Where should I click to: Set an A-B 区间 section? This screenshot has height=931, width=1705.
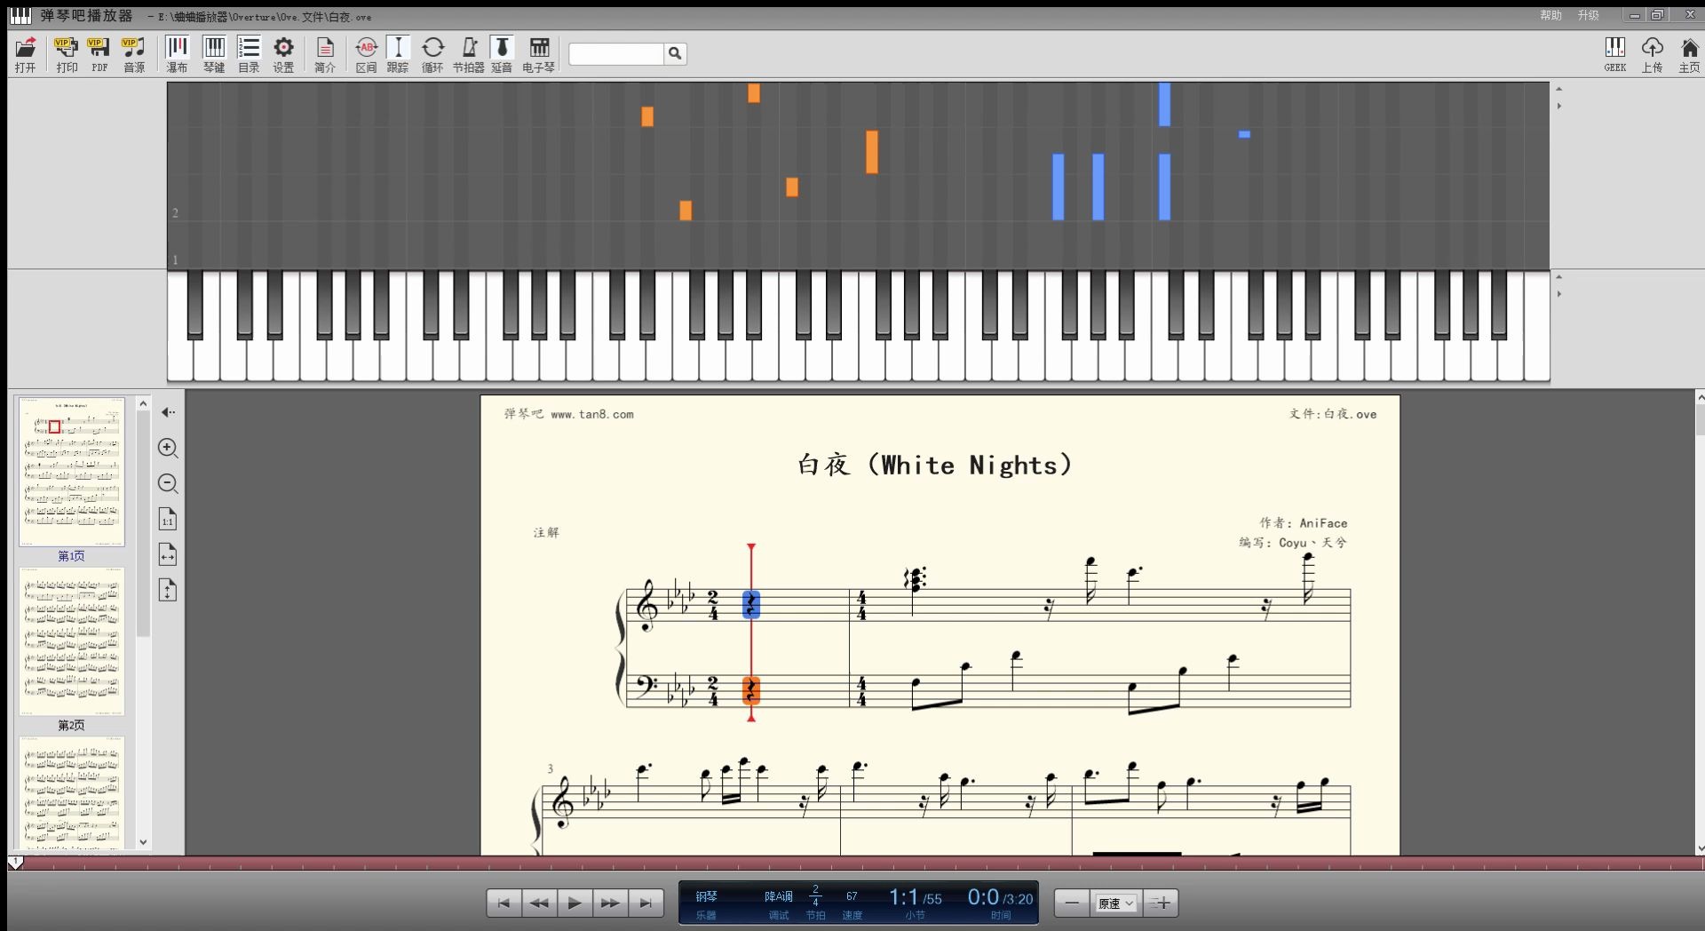click(366, 54)
